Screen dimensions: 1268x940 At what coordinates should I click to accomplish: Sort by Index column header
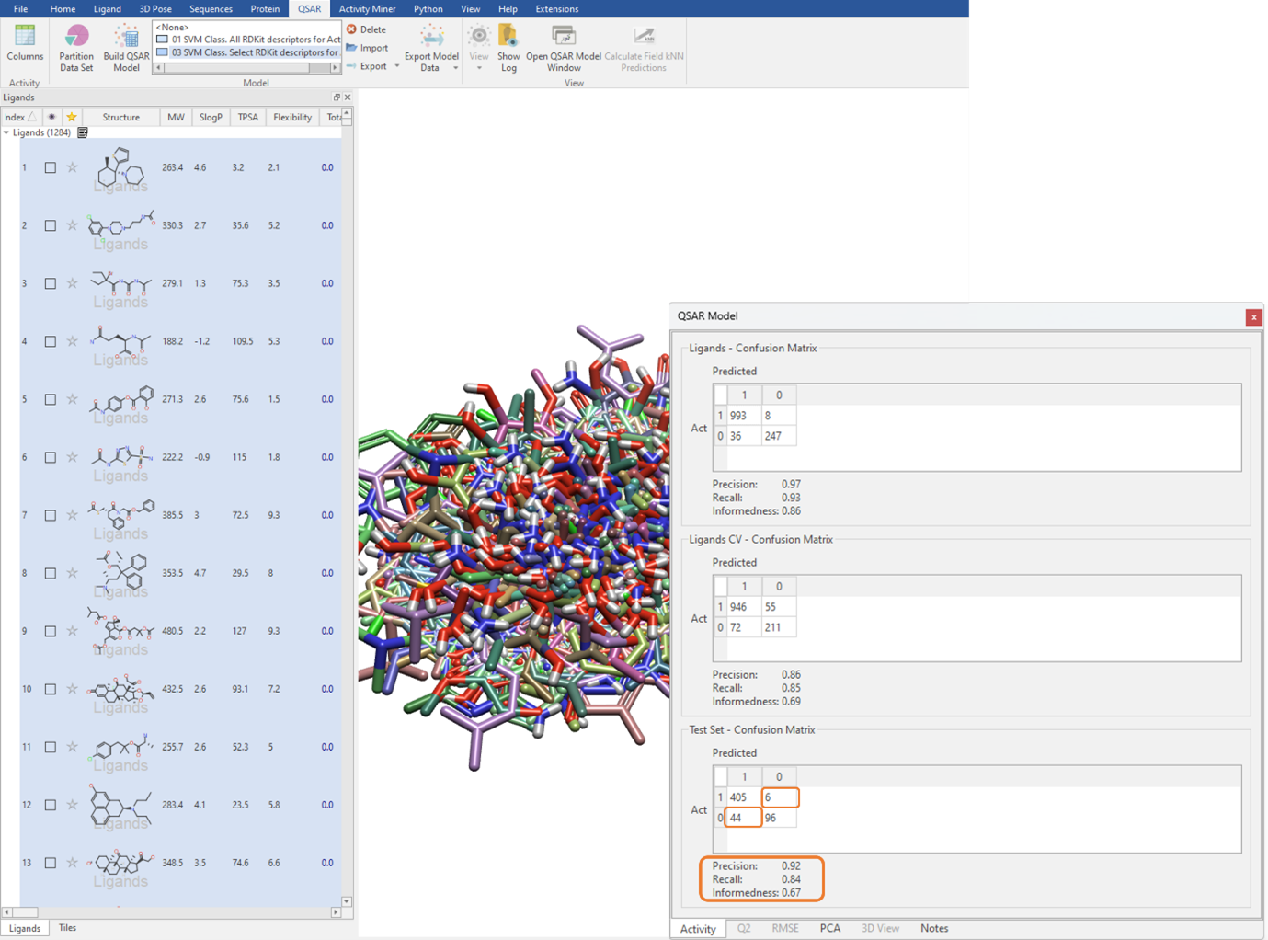pyautogui.click(x=20, y=117)
